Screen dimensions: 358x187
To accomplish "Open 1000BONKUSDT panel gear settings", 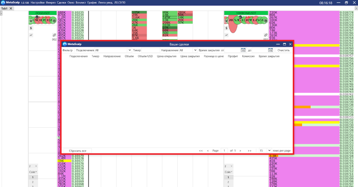I will 266,21.
